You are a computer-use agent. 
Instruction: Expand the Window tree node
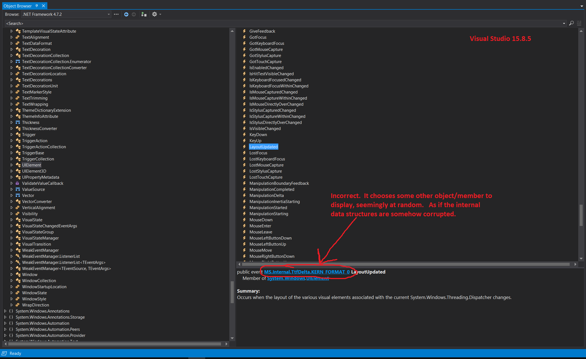(x=12, y=274)
